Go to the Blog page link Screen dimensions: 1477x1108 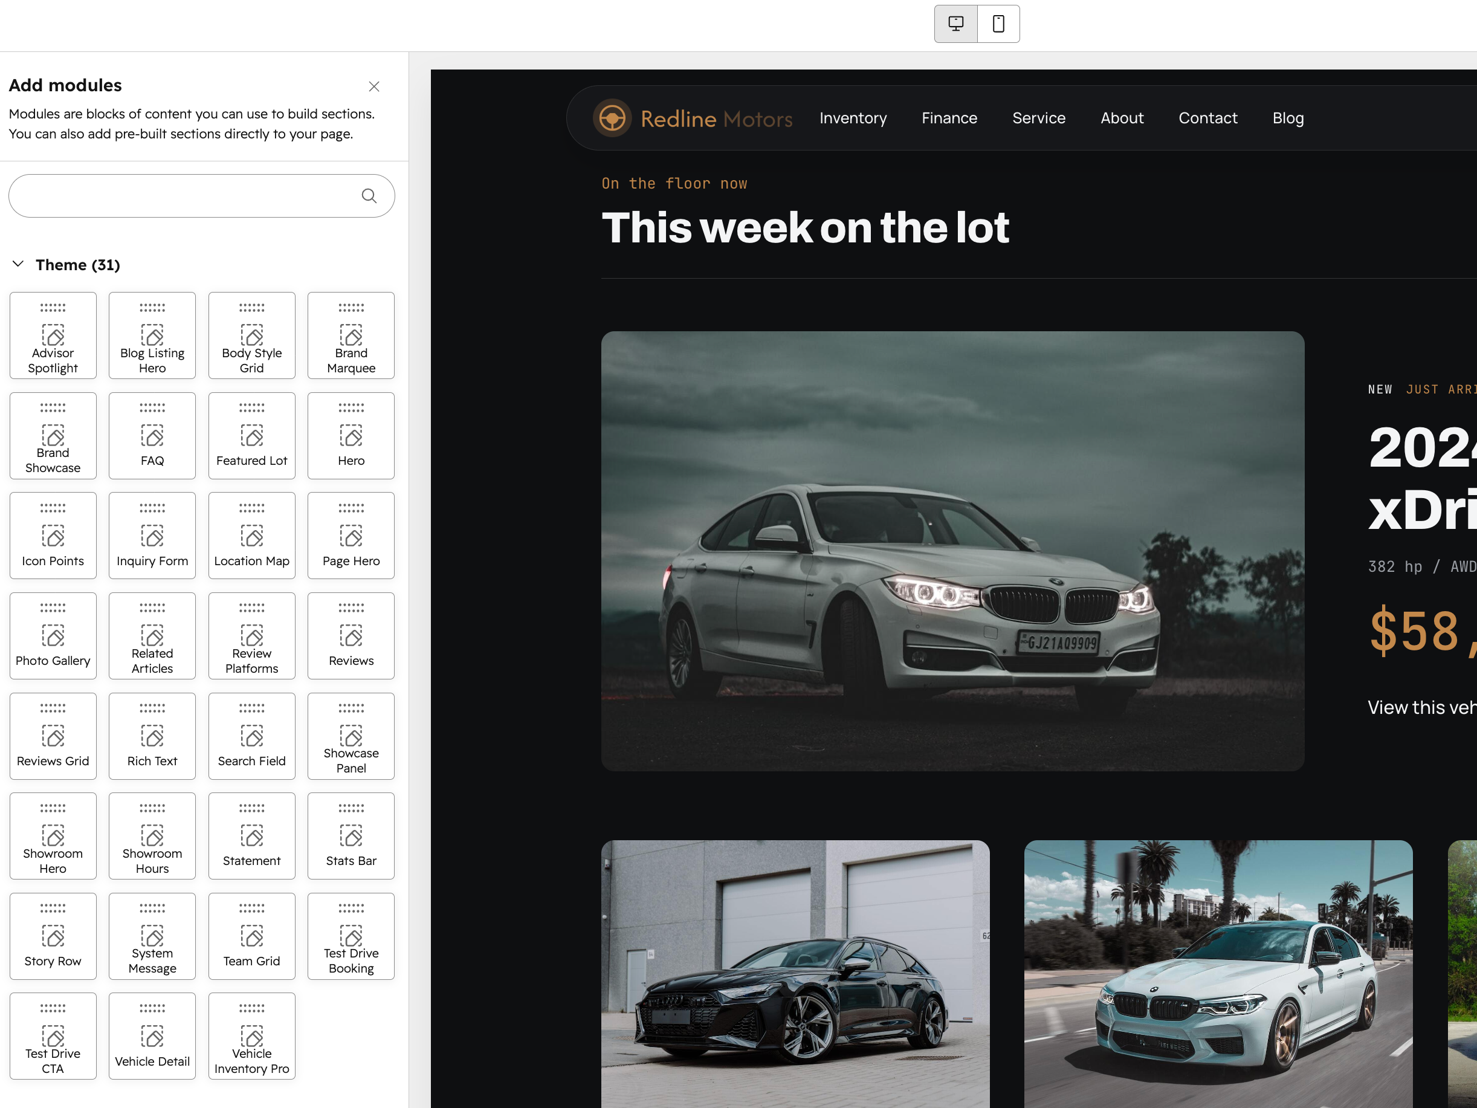click(1287, 118)
